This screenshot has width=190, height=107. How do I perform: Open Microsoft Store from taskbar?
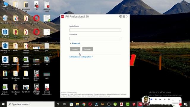pyautogui.click(x=71, y=104)
